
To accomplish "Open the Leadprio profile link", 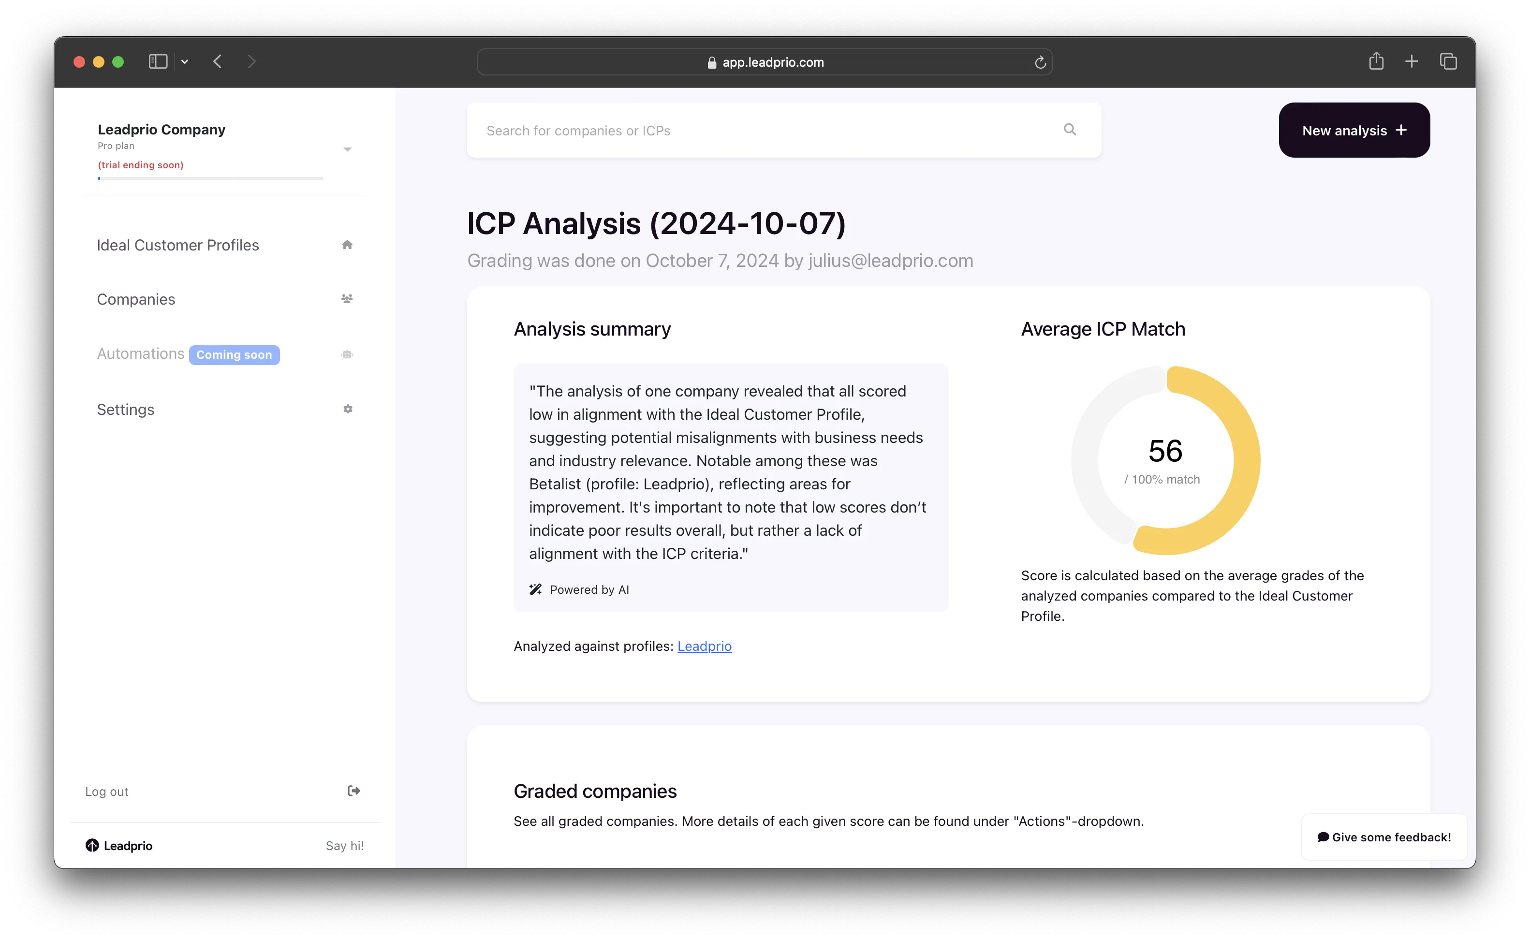I will click(705, 646).
